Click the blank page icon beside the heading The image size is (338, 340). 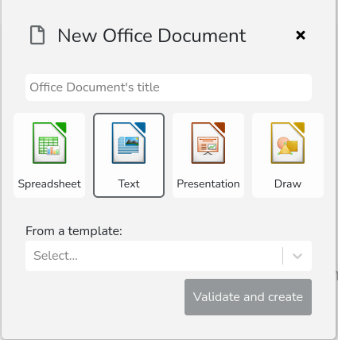tap(37, 35)
